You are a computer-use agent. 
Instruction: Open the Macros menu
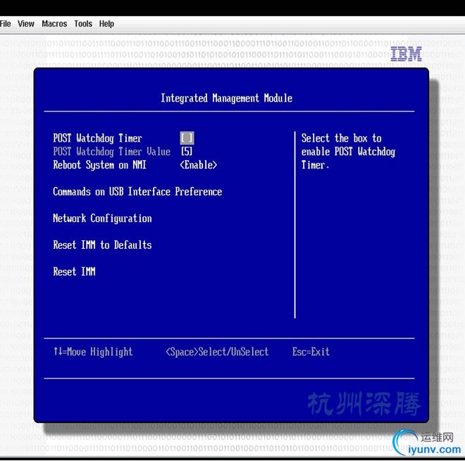(54, 24)
